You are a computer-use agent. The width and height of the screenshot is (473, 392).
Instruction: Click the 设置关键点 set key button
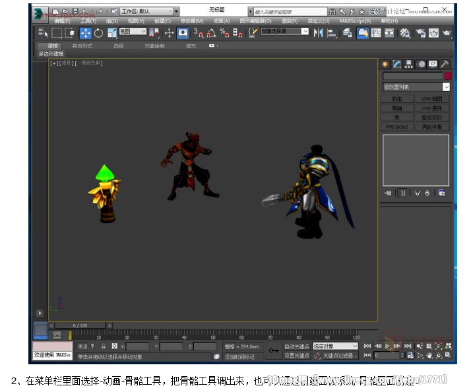click(297, 356)
